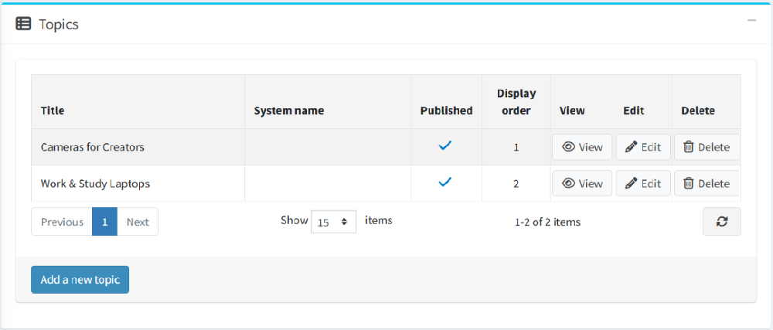Click the System name column header

pos(289,111)
